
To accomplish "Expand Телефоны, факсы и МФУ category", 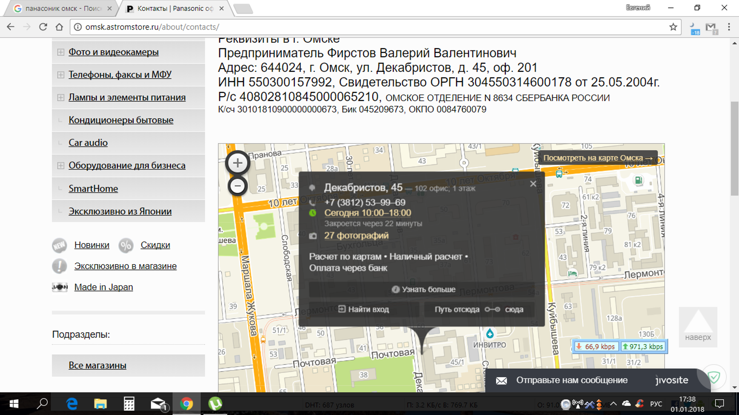I will point(60,75).
